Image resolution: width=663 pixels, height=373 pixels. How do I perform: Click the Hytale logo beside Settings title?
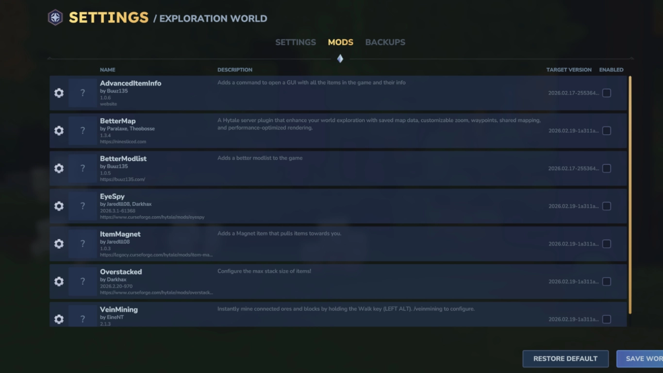point(55,17)
